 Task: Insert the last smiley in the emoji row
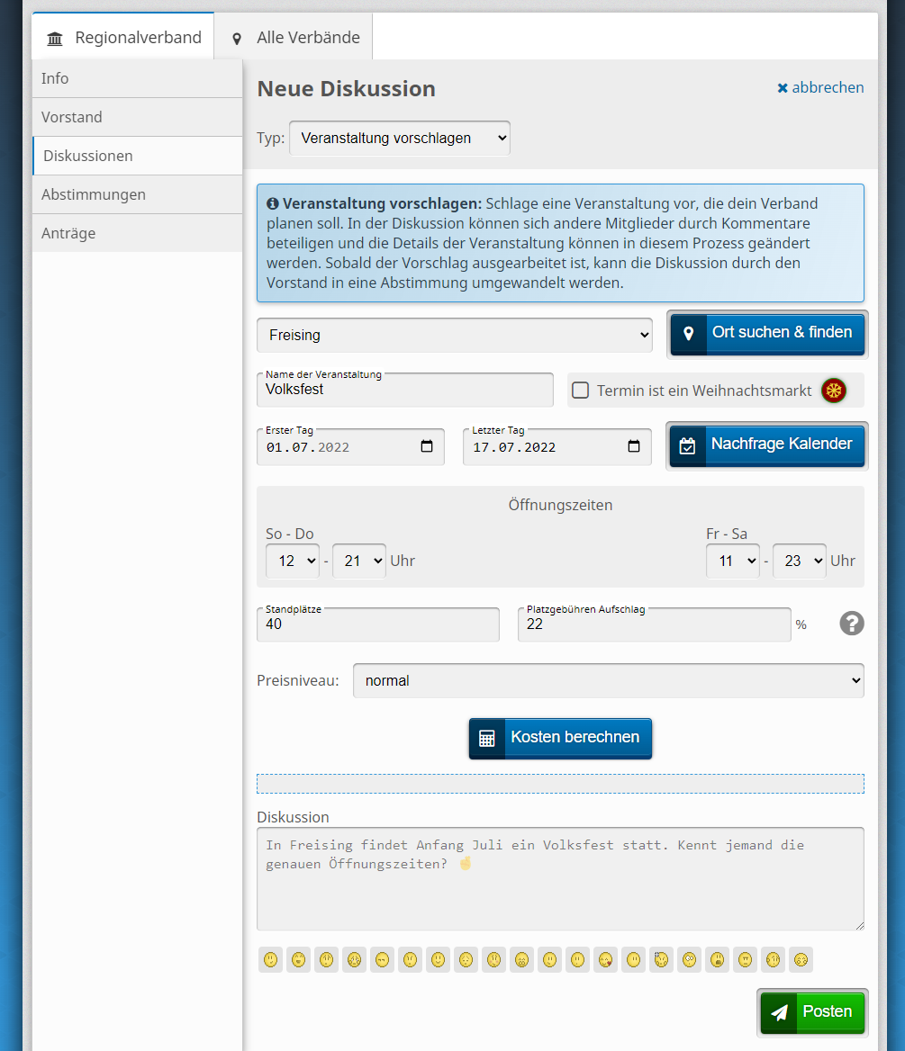pyautogui.click(x=801, y=960)
